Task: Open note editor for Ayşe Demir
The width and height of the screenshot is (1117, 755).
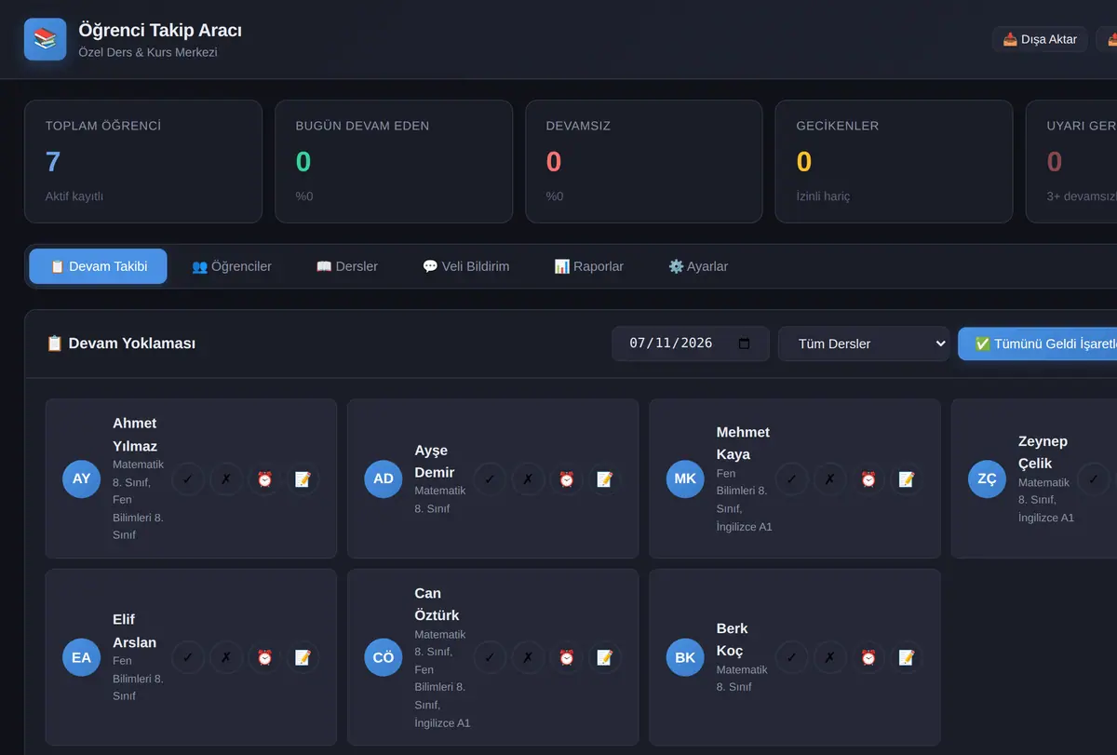Action: (x=604, y=479)
